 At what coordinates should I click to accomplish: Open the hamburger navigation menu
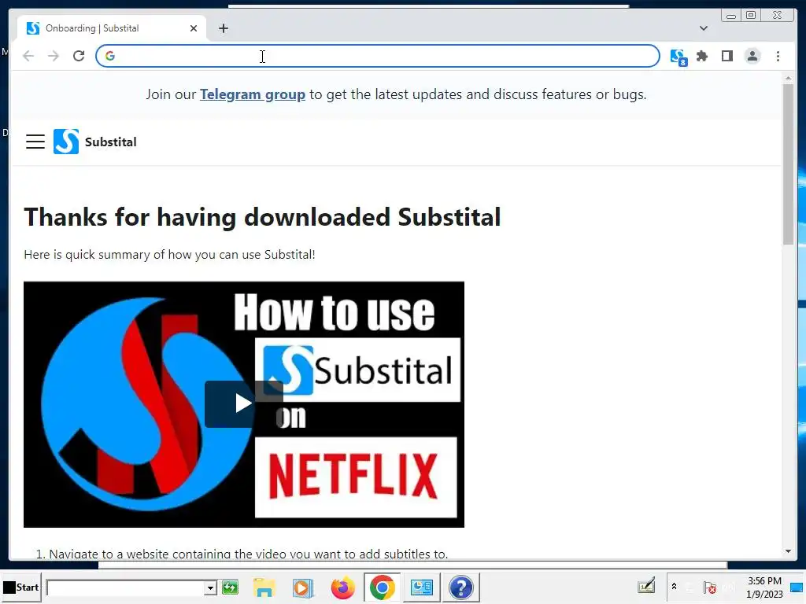click(x=35, y=142)
